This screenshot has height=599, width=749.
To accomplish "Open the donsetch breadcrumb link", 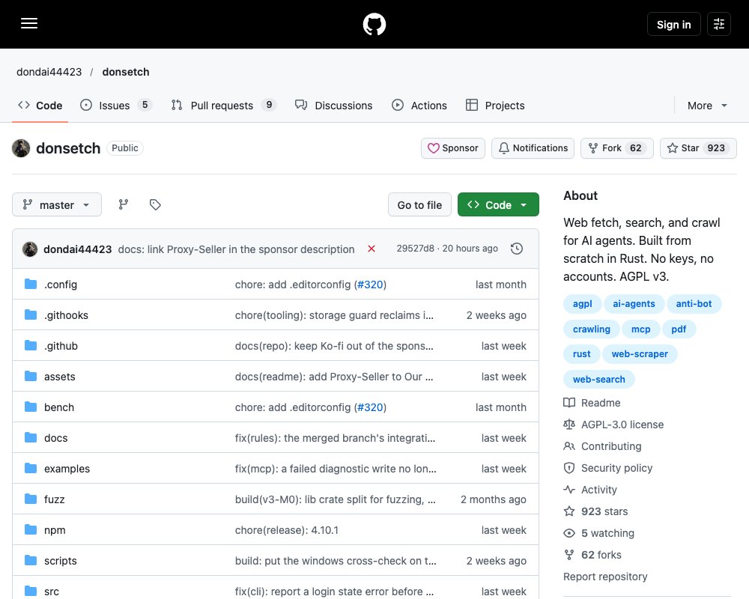I will coord(126,72).
